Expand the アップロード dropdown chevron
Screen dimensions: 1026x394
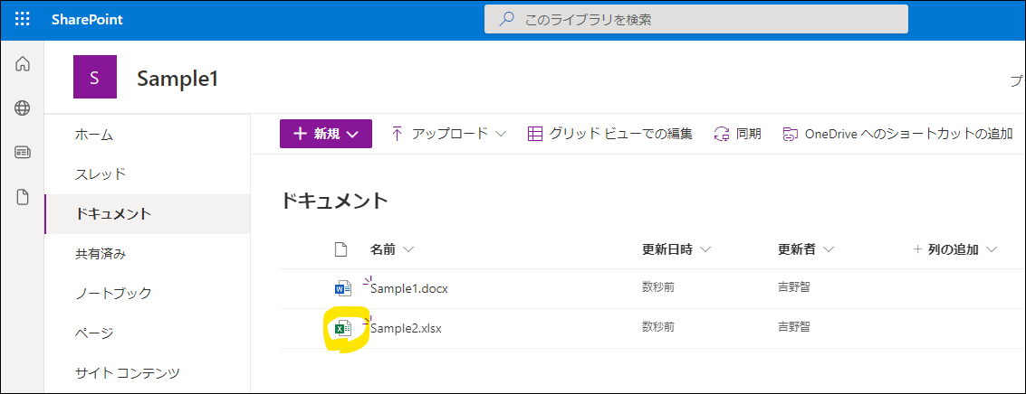[x=501, y=134]
